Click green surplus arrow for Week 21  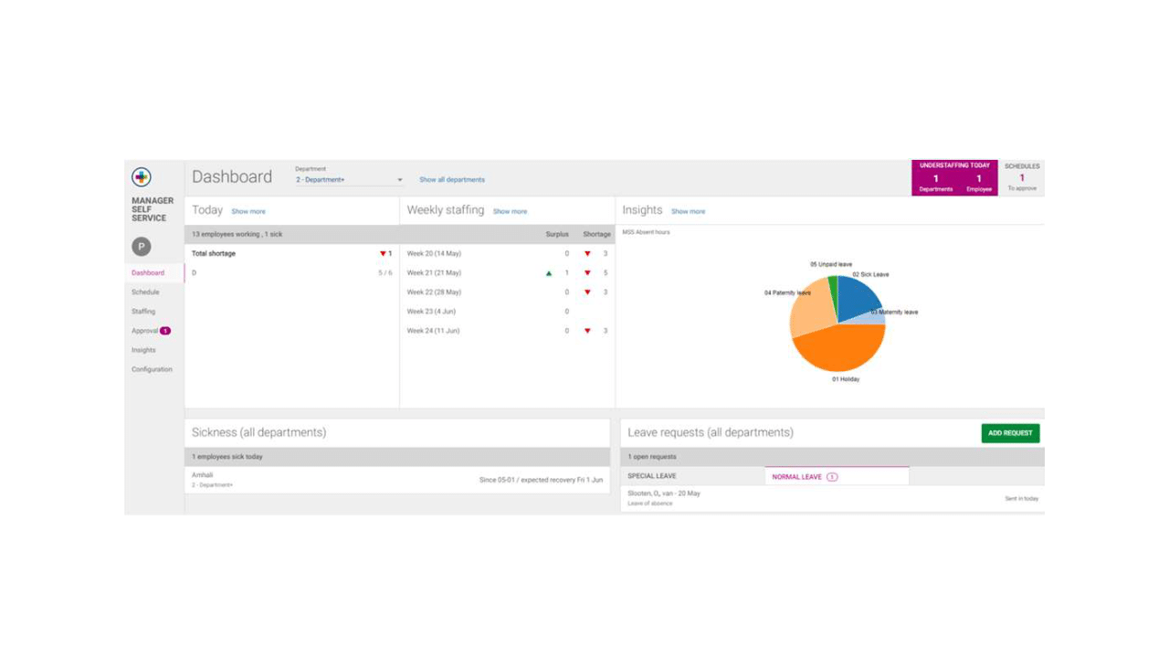click(549, 273)
